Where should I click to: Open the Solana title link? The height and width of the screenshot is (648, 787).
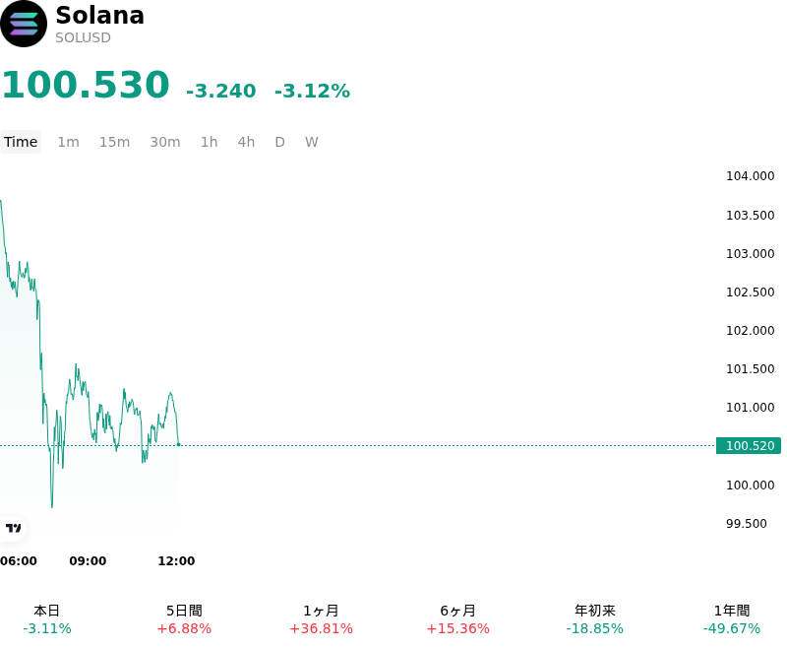coord(100,15)
